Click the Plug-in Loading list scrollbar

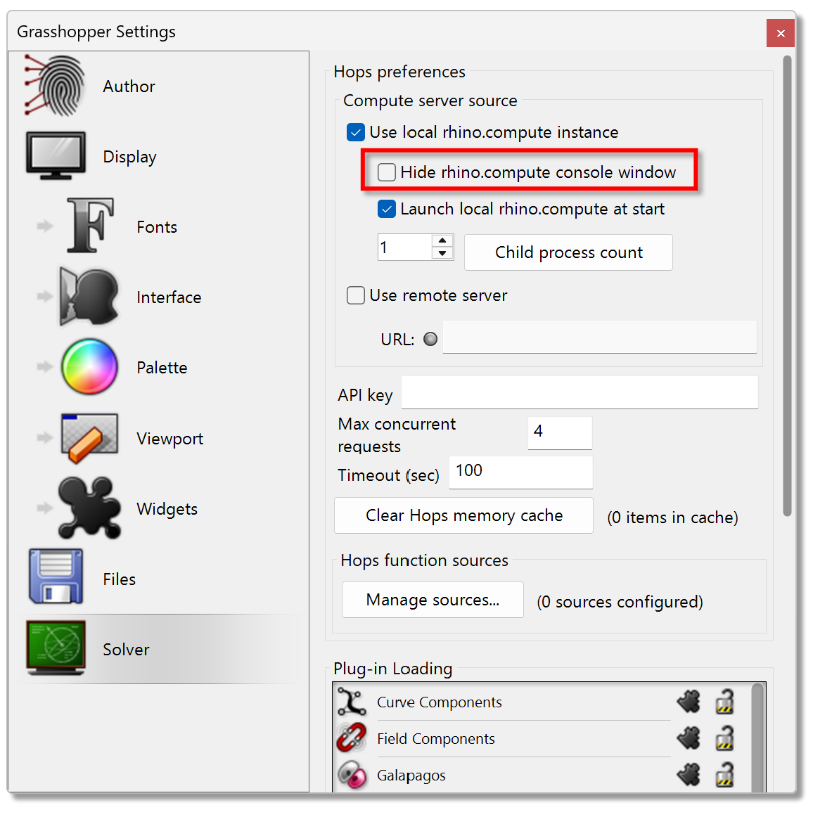(757, 738)
